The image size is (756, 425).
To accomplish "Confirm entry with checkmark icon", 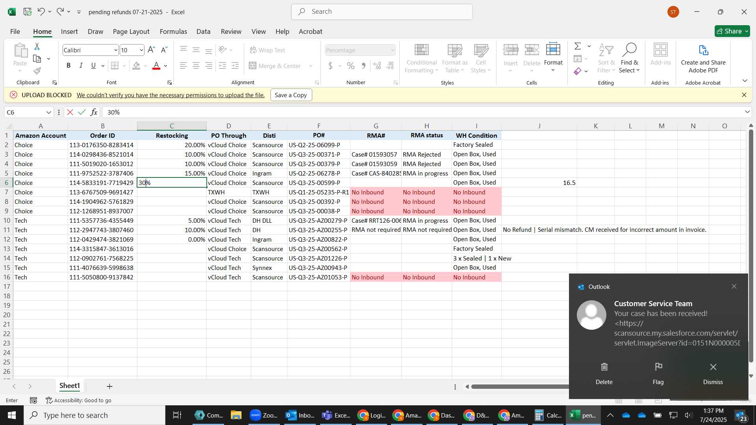I will coord(82,112).
